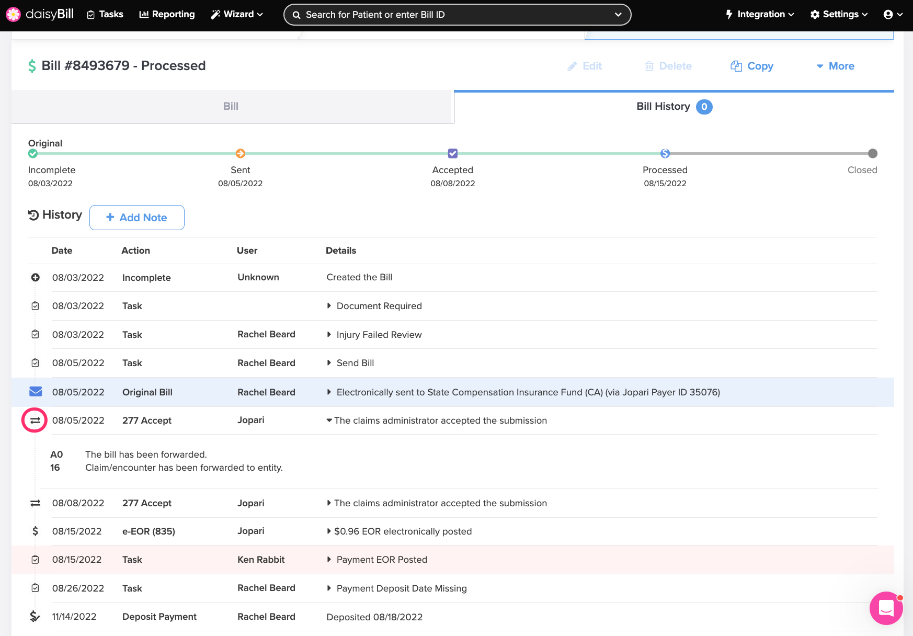913x636 pixels.
Task: Click the plus icon on Incomplete history row
Action: click(x=35, y=278)
